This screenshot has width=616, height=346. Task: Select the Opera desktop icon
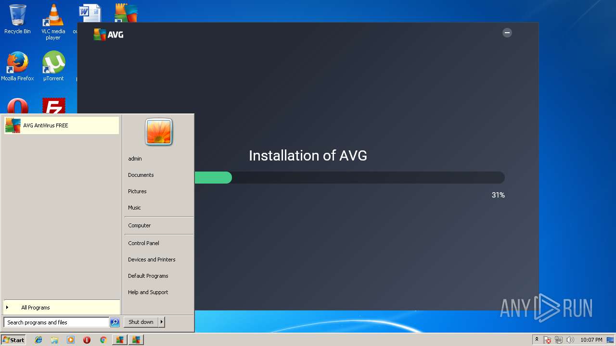(x=17, y=106)
